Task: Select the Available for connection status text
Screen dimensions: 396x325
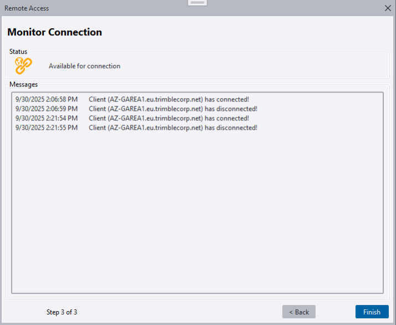Action: [x=84, y=66]
